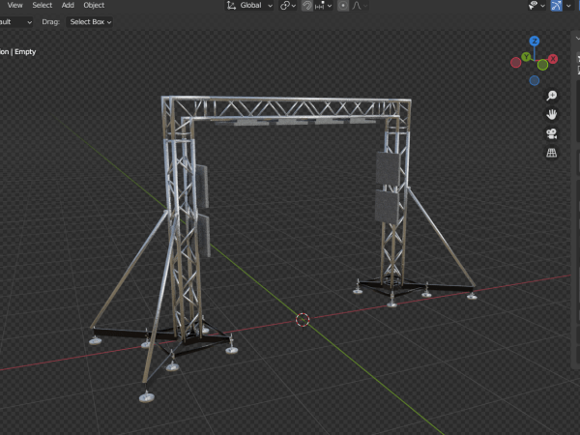This screenshot has height=435, width=580.
Task: Open the Object menu
Action: click(94, 5)
